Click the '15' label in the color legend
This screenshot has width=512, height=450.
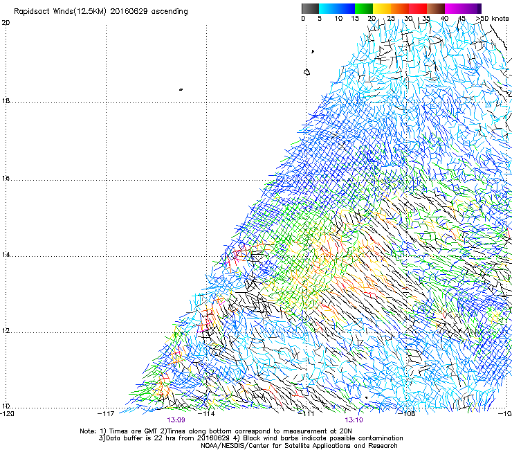pos(355,19)
